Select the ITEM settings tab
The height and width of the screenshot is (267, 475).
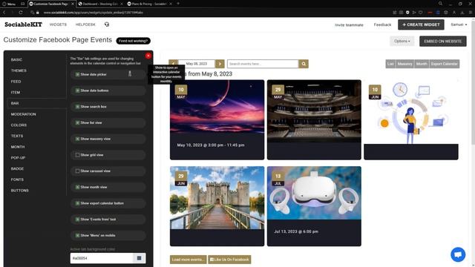(16, 92)
